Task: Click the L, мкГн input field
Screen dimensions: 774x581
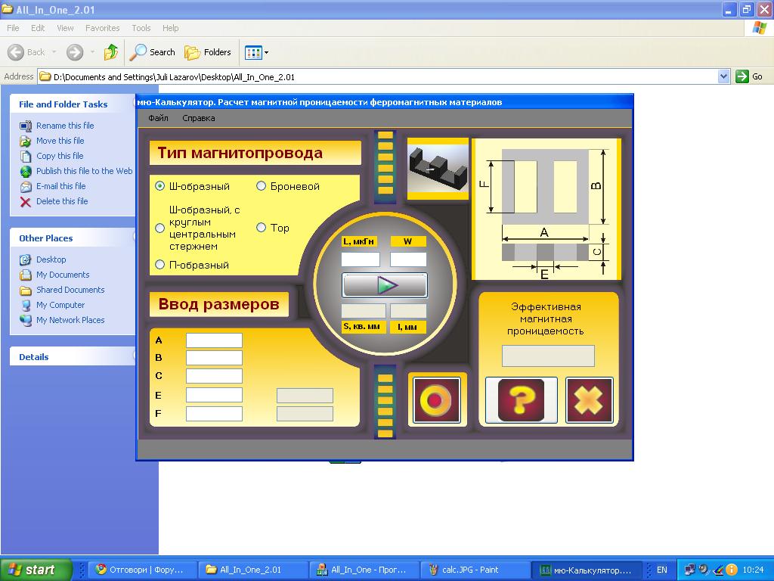Action: [361, 259]
